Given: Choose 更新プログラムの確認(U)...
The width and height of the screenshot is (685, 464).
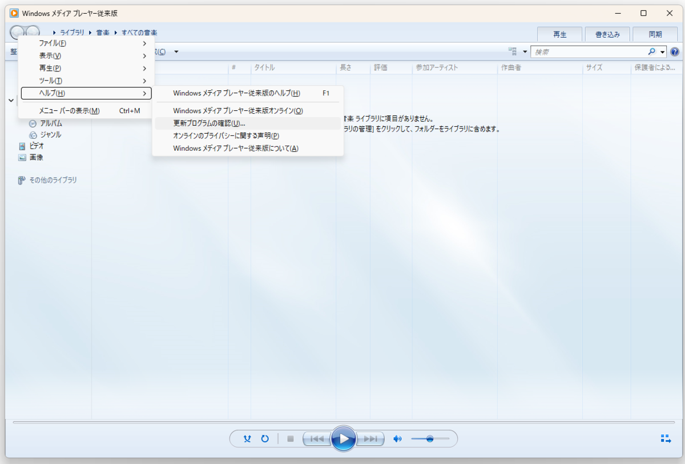Looking at the screenshot, I should (248, 123).
